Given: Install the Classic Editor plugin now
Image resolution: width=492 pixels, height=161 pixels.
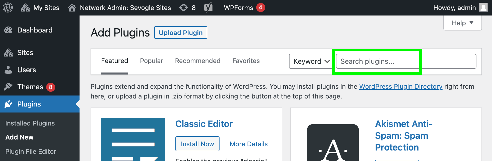Looking at the screenshot, I should point(197,144).
